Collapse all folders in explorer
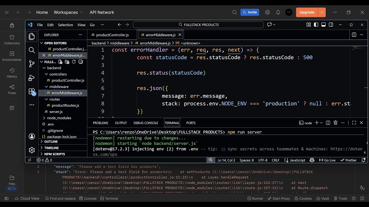The width and height of the screenshot is (369, 207). (81, 62)
